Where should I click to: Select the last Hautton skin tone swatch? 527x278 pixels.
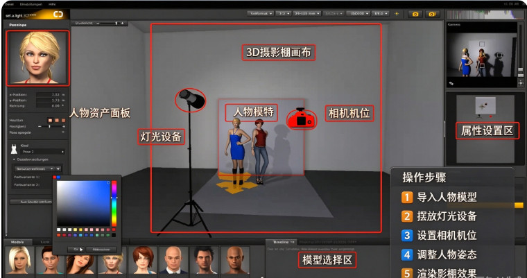(63, 120)
